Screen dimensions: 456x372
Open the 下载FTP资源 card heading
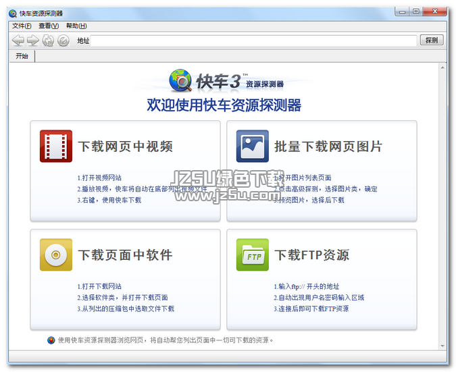[311, 255]
